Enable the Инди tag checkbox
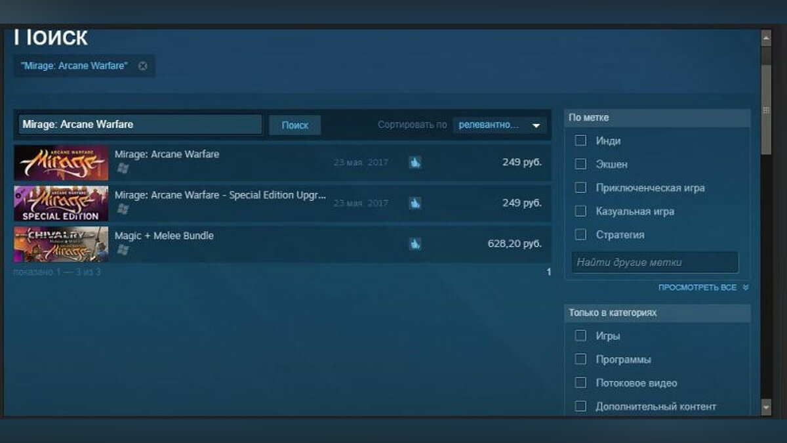Image resolution: width=787 pixels, height=443 pixels. point(580,140)
